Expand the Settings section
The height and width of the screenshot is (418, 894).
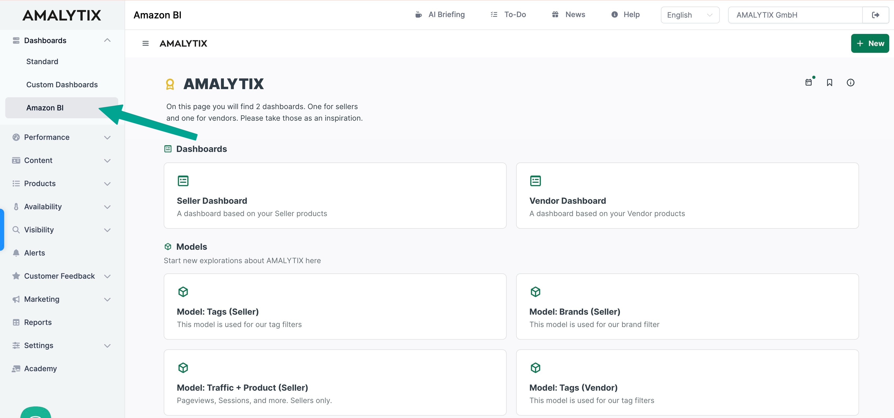(x=107, y=345)
